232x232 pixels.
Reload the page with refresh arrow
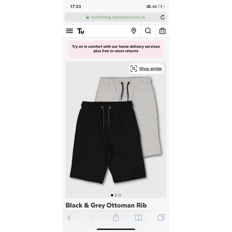162,17
